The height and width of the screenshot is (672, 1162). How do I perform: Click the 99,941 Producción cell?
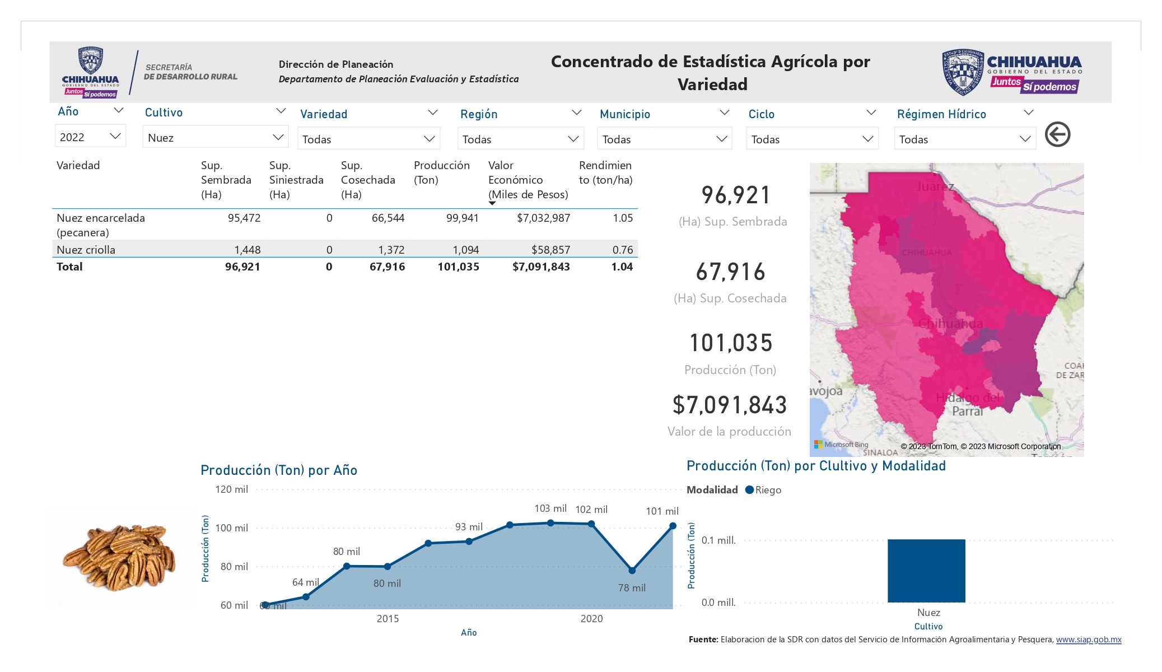pyautogui.click(x=463, y=218)
